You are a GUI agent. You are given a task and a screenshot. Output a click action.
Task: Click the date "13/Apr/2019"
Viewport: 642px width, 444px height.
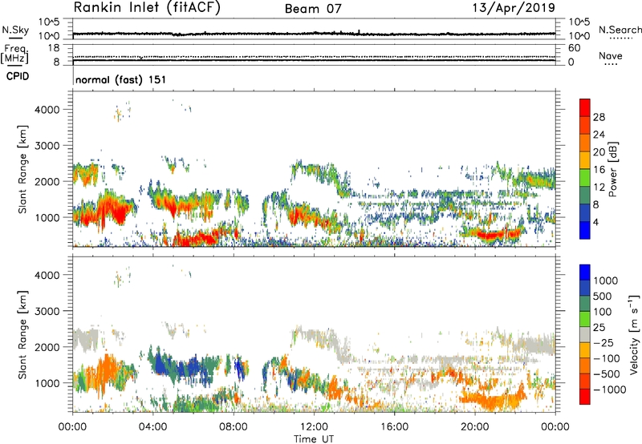(514, 8)
